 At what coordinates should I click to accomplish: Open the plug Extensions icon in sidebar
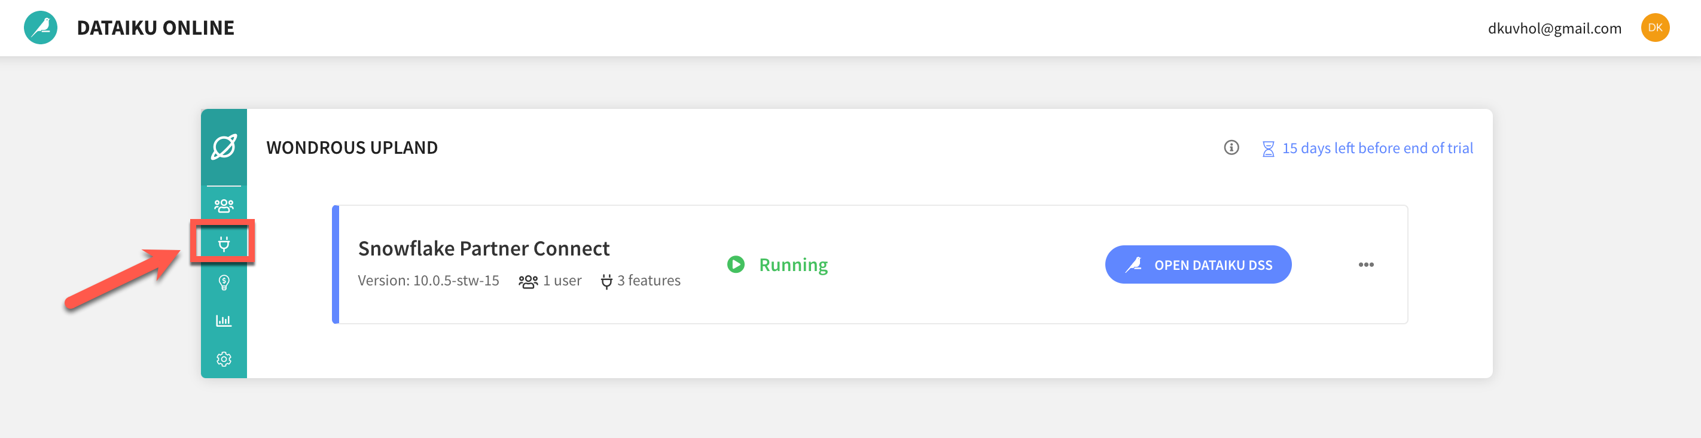[224, 244]
